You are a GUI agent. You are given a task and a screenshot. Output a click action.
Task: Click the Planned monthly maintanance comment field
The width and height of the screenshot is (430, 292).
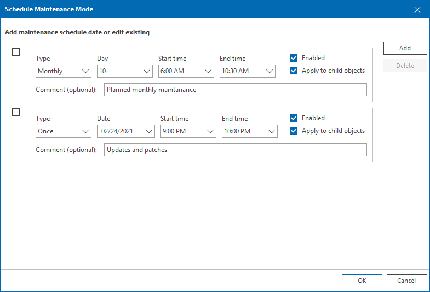(235, 90)
